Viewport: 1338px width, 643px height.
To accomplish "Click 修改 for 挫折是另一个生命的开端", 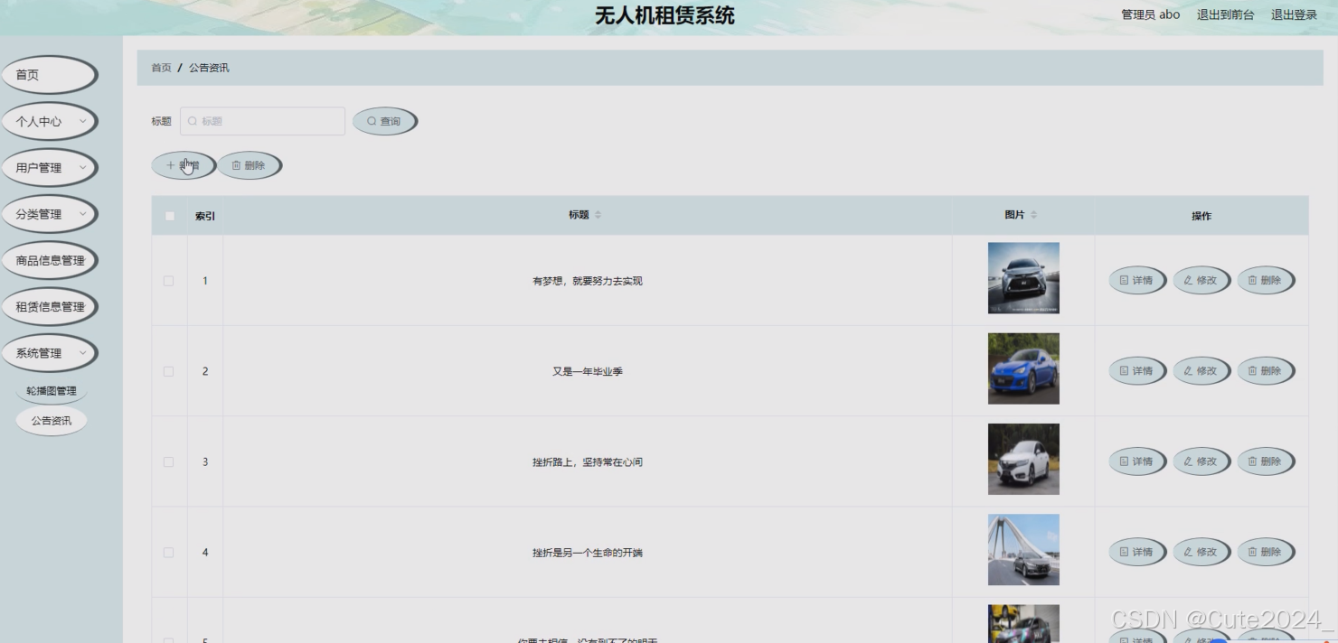I will [1201, 551].
